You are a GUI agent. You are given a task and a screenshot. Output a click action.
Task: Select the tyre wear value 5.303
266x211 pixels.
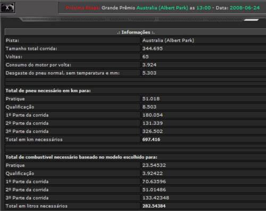(x=149, y=73)
